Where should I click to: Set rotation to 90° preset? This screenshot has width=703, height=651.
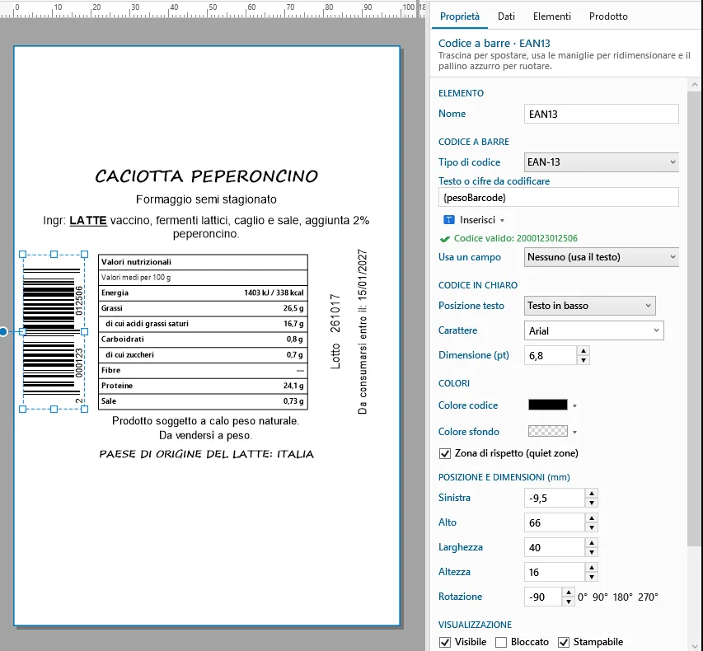600,597
